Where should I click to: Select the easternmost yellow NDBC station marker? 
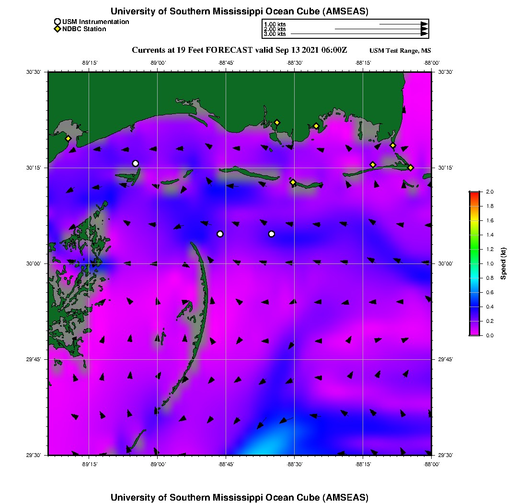pos(411,167)
